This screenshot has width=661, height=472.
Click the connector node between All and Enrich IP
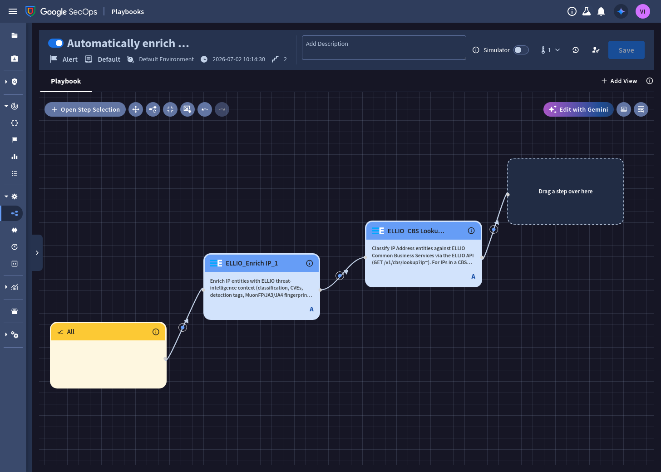tap(183, 327)
